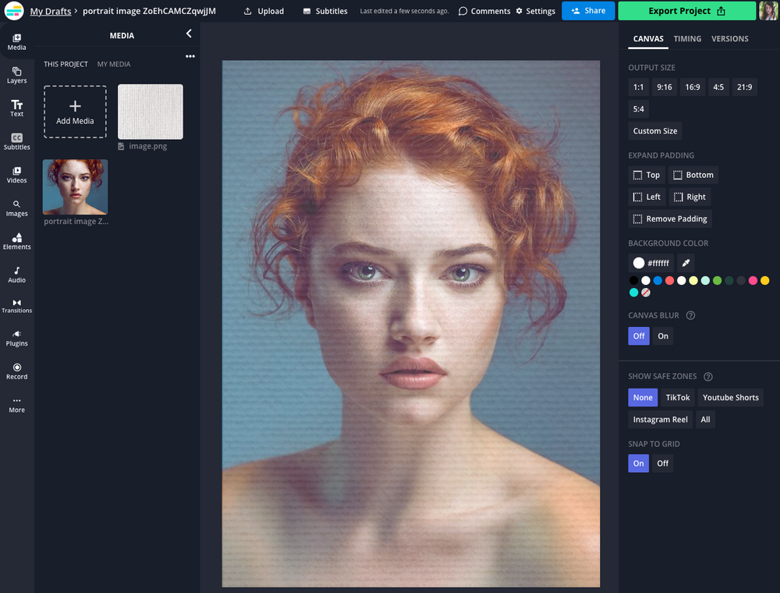Open the Subtitles panel from the sidebar
Screen dimensions: 780x593
[x=16, y=141]
